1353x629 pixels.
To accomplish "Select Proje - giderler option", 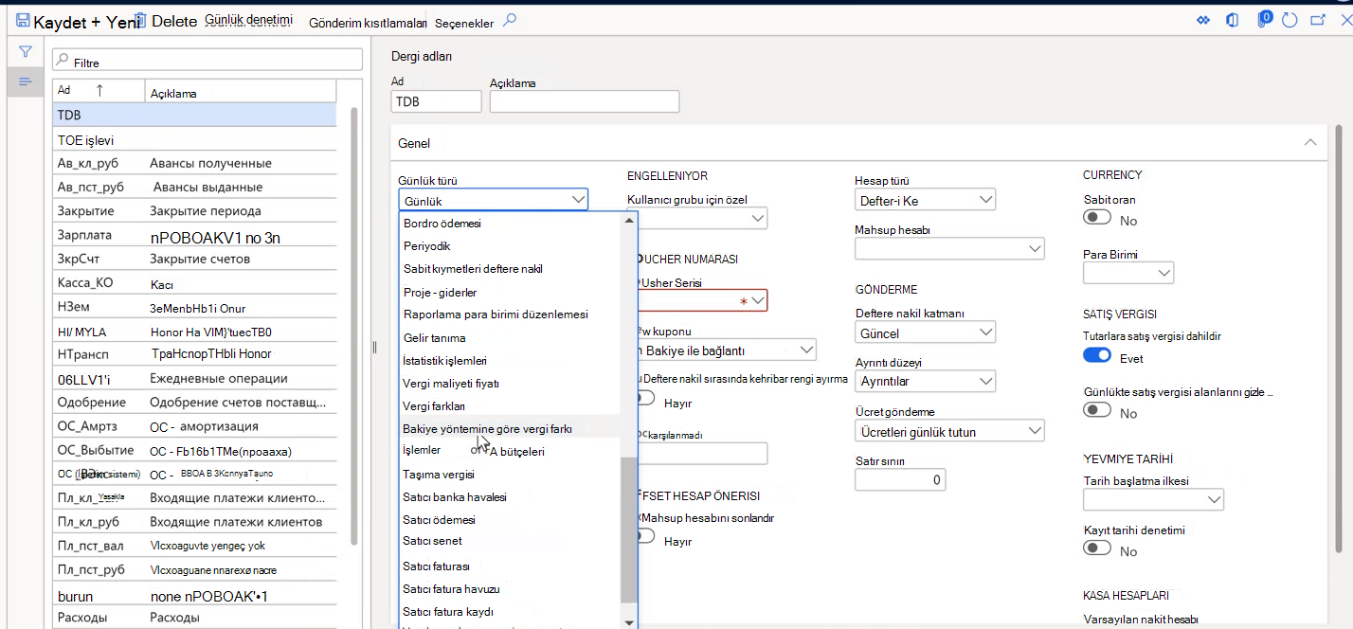I will 510,292.
